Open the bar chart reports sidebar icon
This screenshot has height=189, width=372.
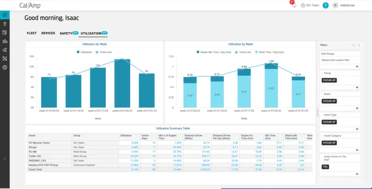(5, 41)
